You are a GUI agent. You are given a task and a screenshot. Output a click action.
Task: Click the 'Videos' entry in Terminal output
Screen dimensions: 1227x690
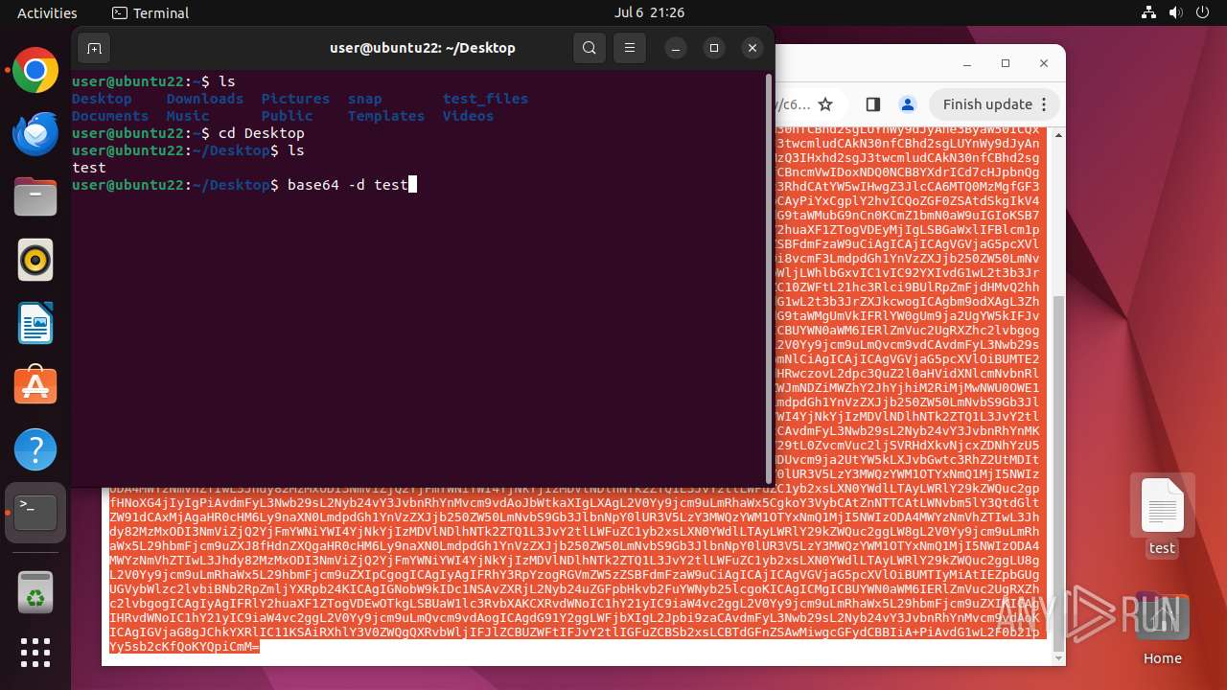pos(468,116)
